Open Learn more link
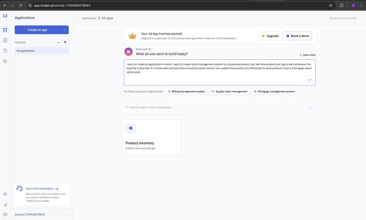The width and height of the screenshot is (366, 220). pyautogui.click(x=307, y=55)
